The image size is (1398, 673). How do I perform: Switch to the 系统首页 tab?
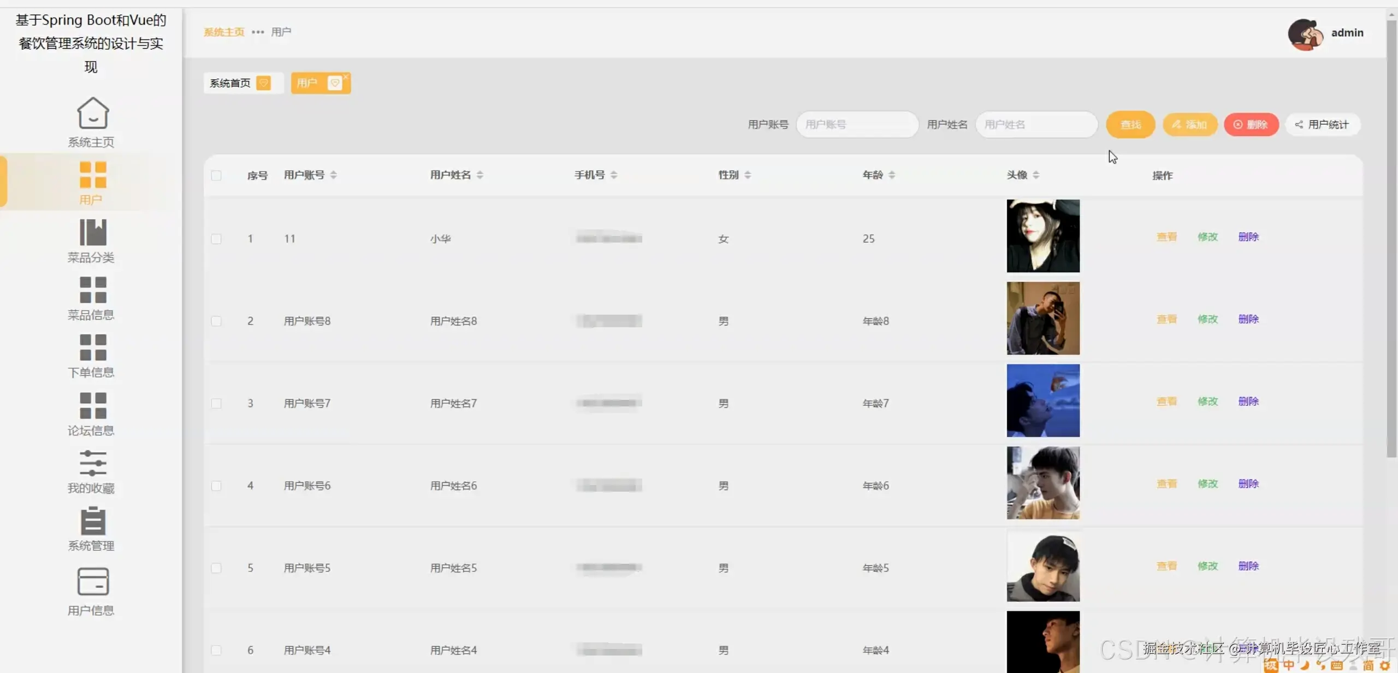pos(230,83)
